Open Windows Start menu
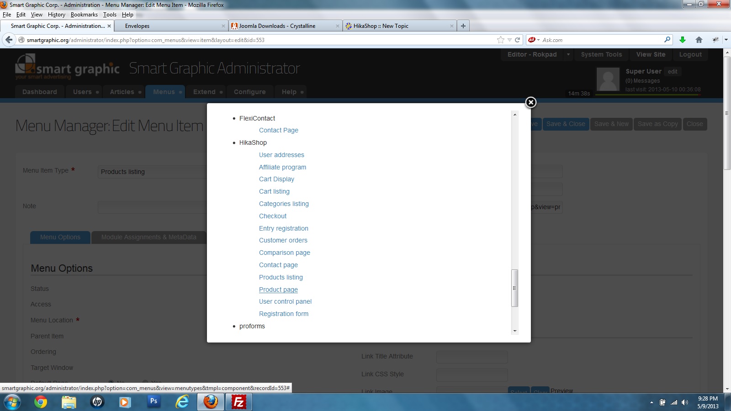731x411 pixels. click(x=12, y=402)
